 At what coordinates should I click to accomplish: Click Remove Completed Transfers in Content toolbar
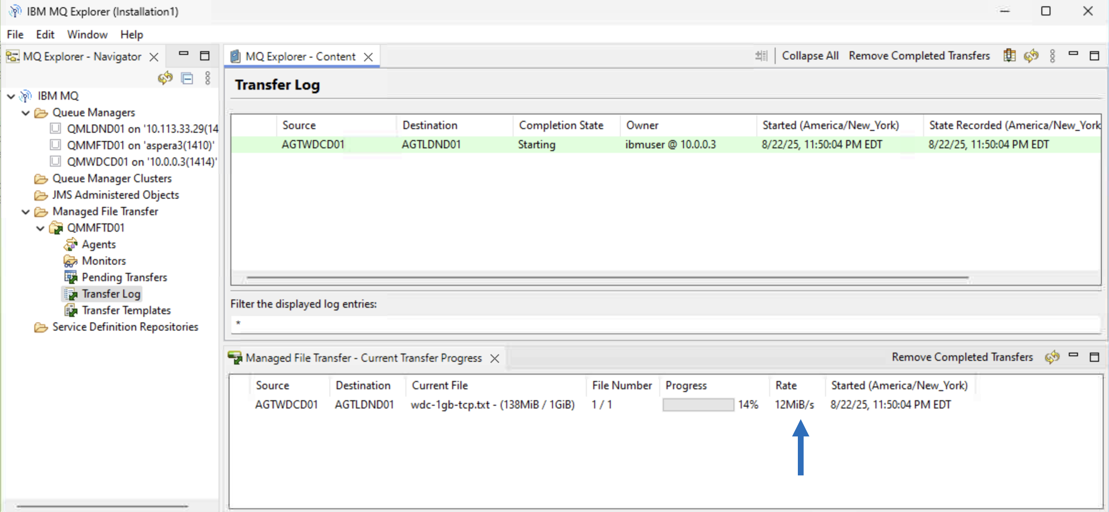coord(920,56)
